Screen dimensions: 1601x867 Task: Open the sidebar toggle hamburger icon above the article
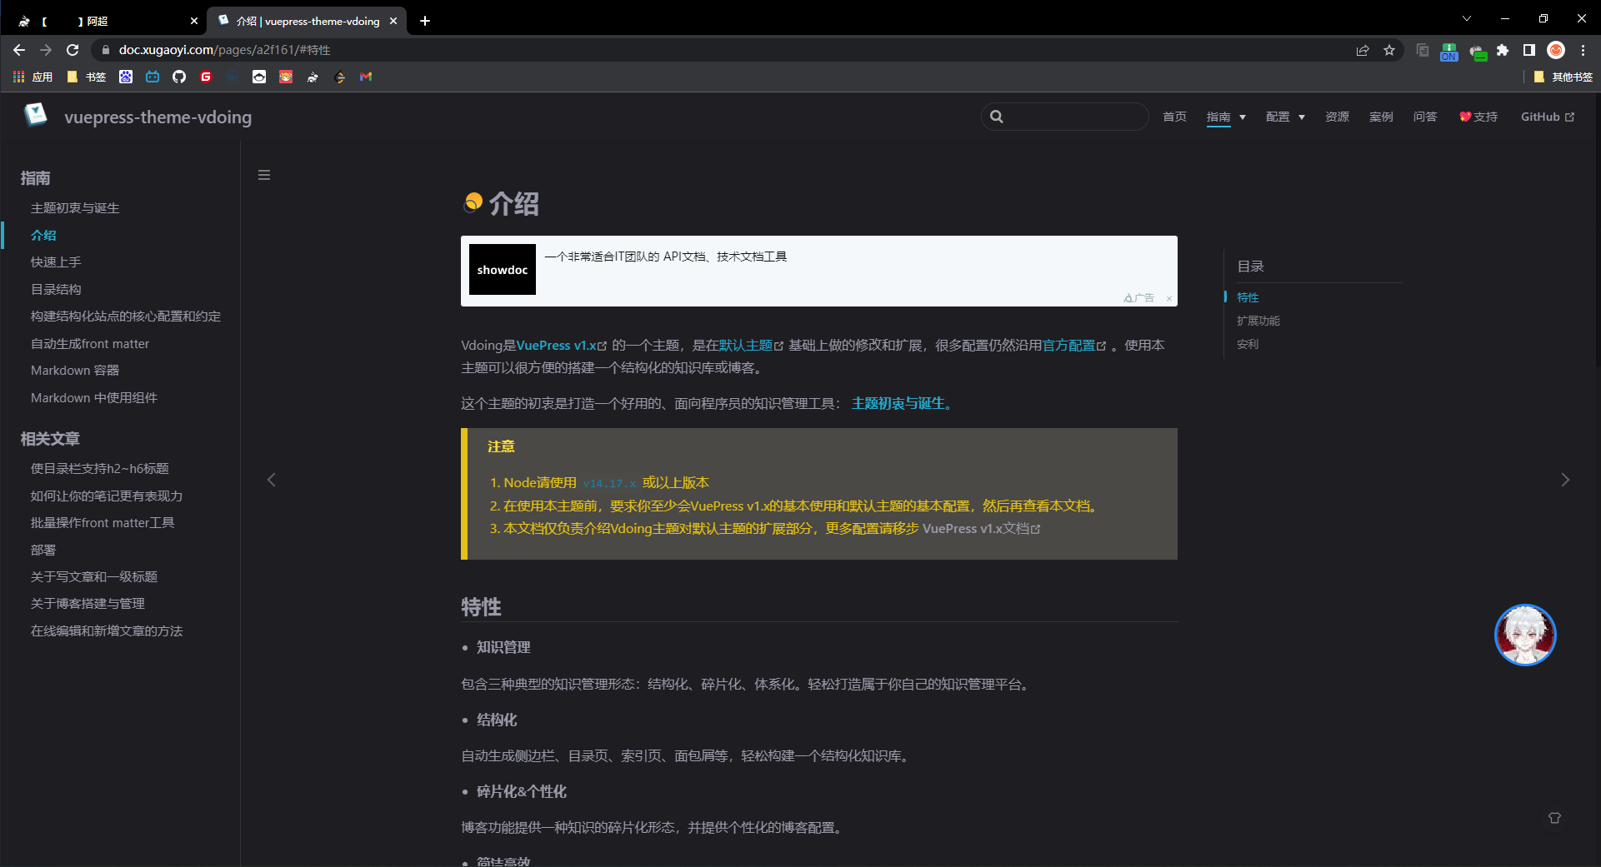(x=264, y=175)
